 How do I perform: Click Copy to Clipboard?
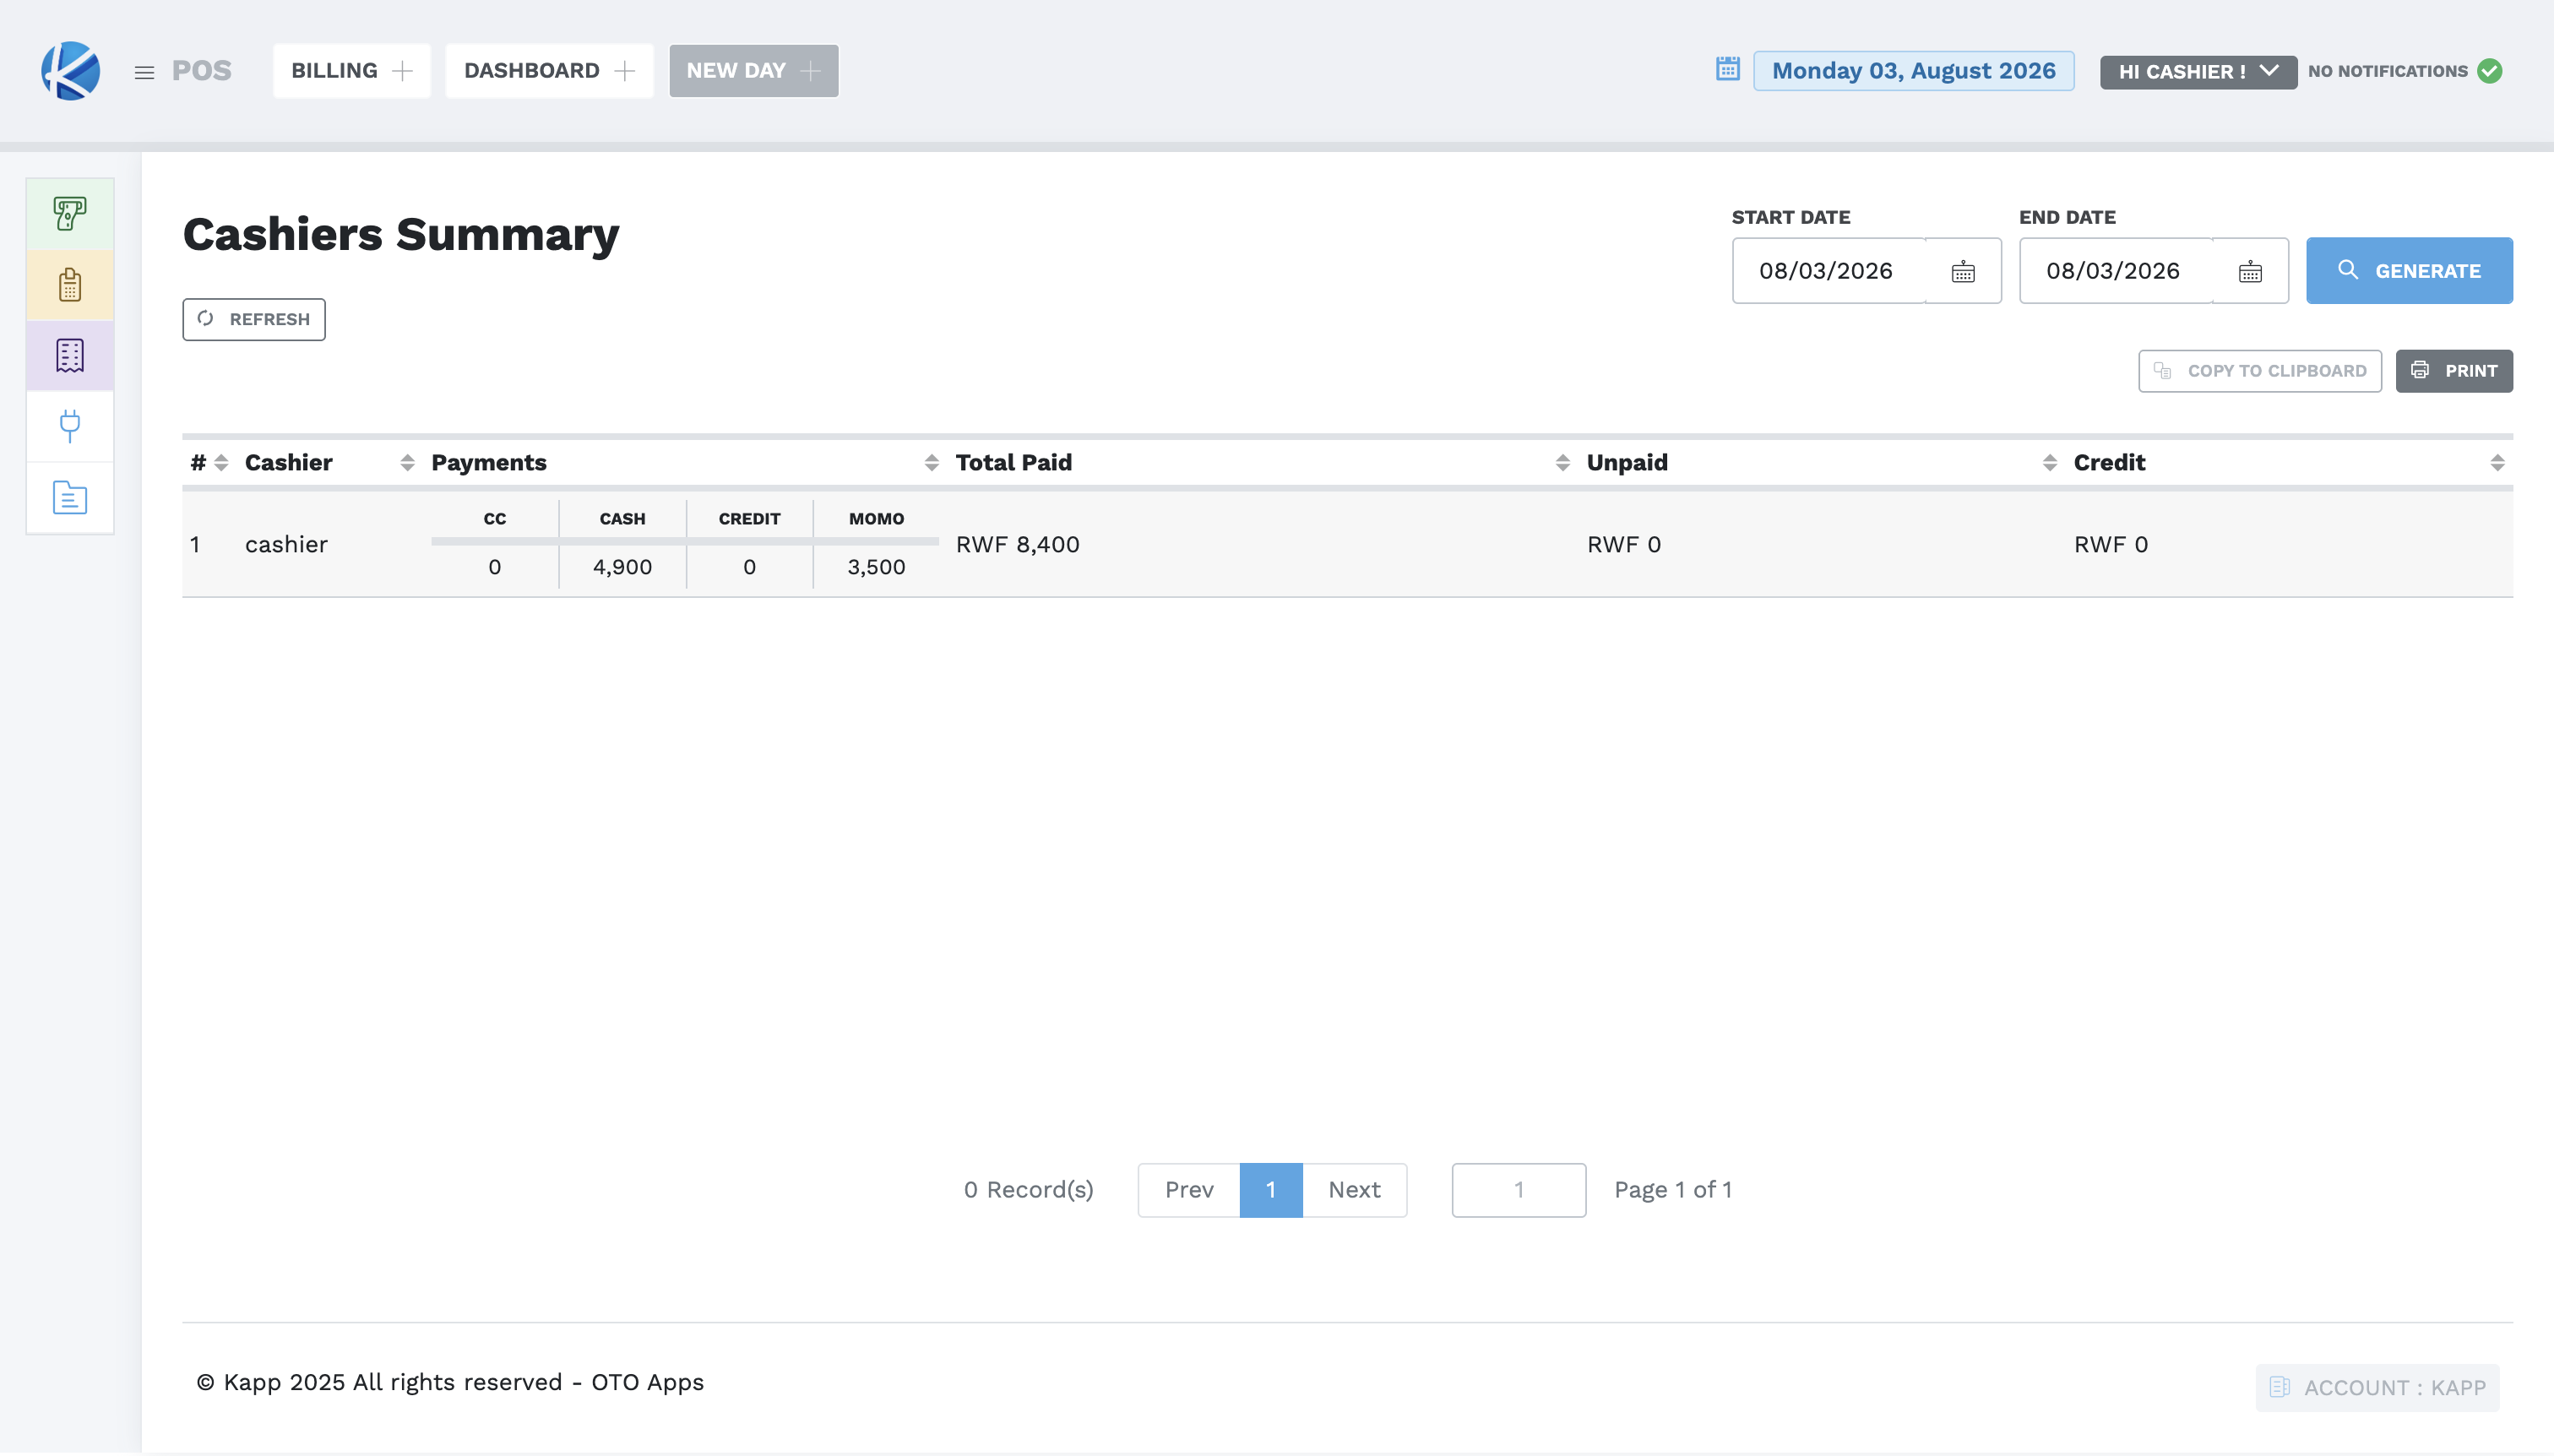pyautogui.click(x=2260, y=371)
